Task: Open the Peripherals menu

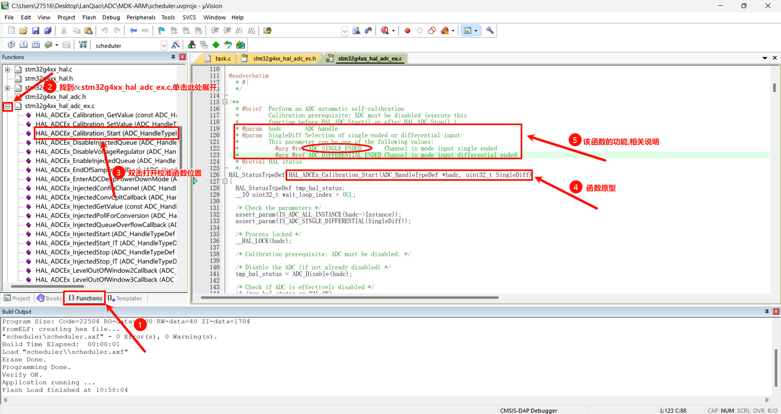Action: [x=141, y=17]
